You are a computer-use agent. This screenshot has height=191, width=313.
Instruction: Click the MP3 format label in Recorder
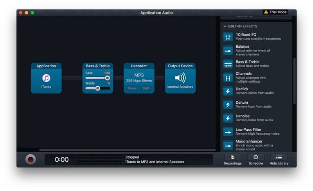139,75
